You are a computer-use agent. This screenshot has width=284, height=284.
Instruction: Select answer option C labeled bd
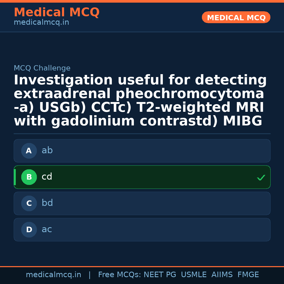[x=142, y=203]
